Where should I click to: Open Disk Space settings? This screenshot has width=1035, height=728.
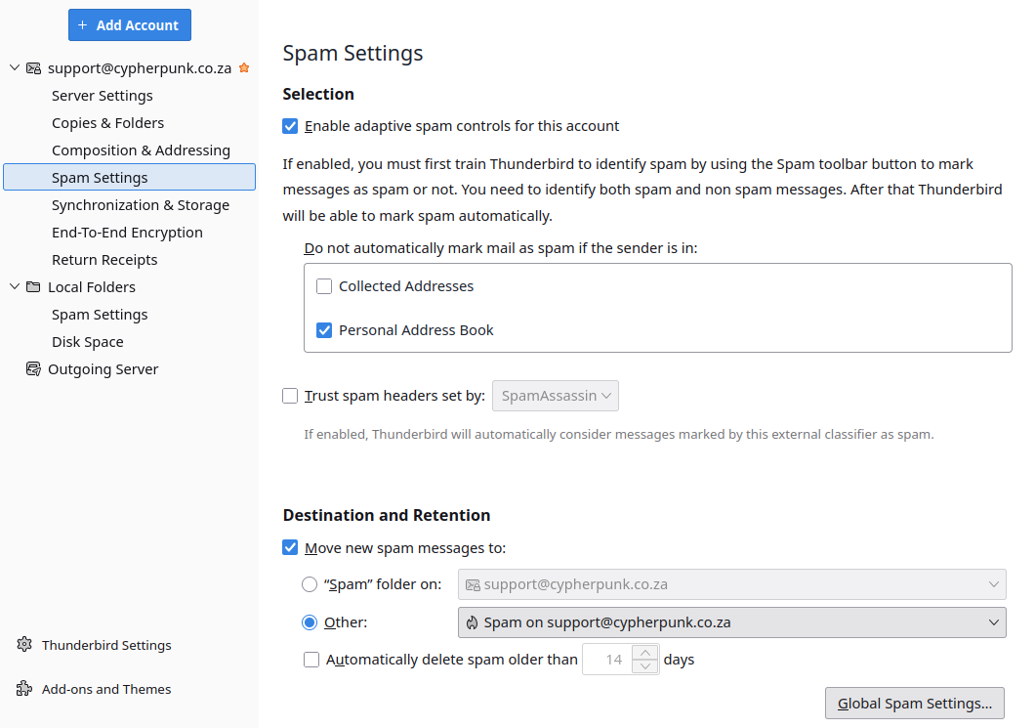88,342
